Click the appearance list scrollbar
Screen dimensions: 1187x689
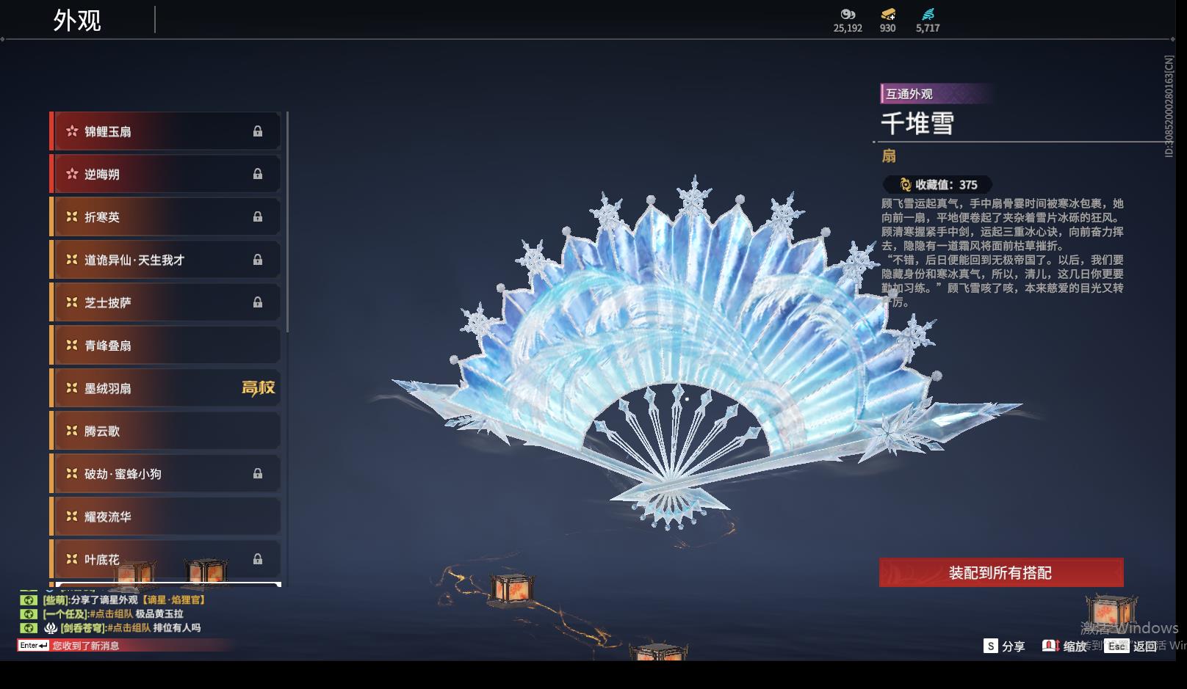286,222
